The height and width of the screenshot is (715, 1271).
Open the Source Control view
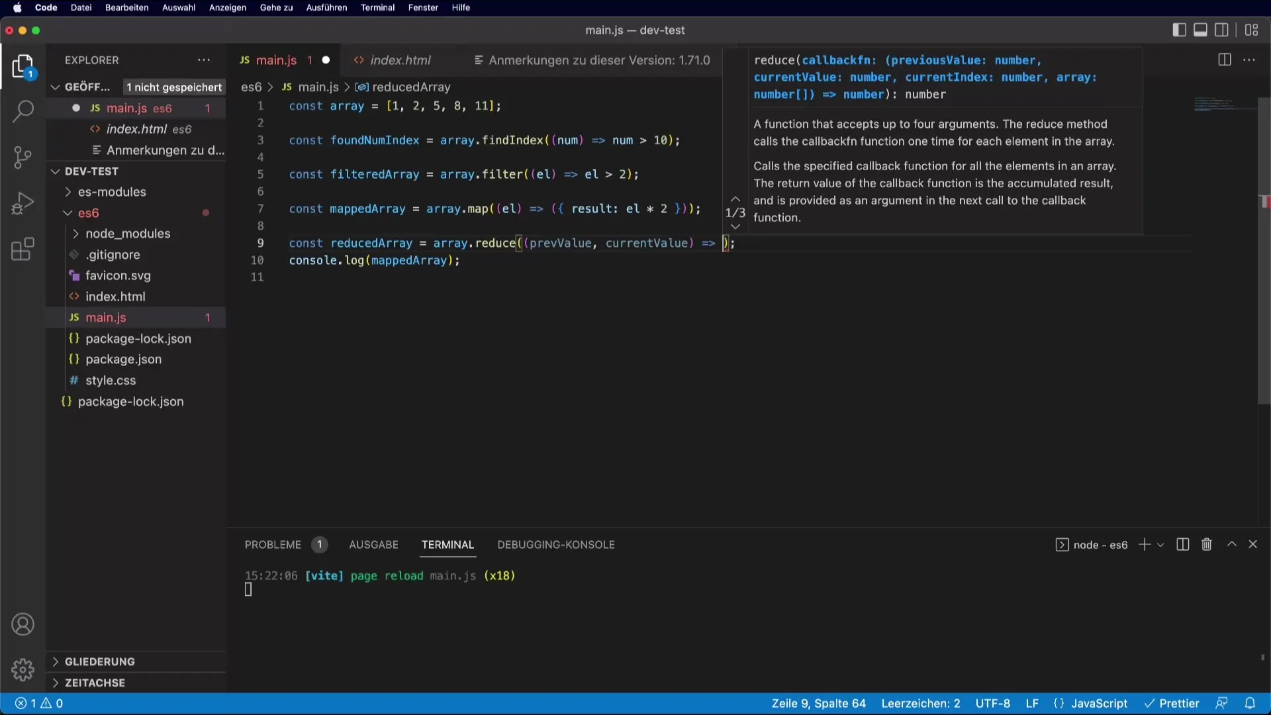click(23, 158)
